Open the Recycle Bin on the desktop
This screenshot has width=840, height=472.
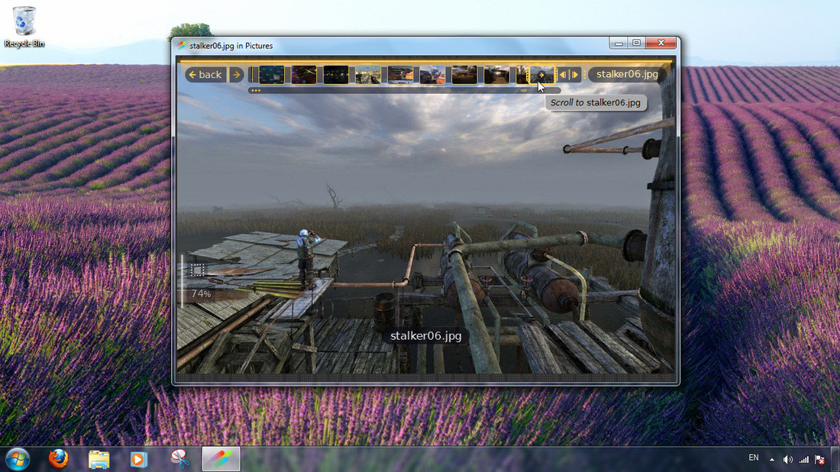click(24, 27)
